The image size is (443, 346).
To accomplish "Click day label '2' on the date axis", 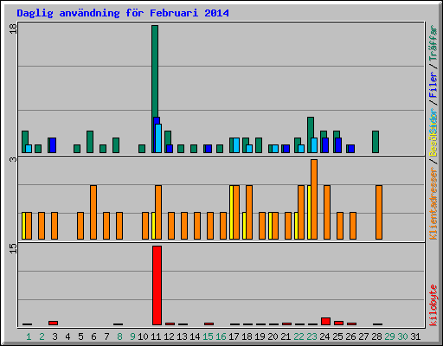I will [42, 336].
